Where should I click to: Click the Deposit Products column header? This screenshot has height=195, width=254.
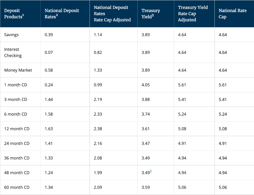(x=14, y=14)
